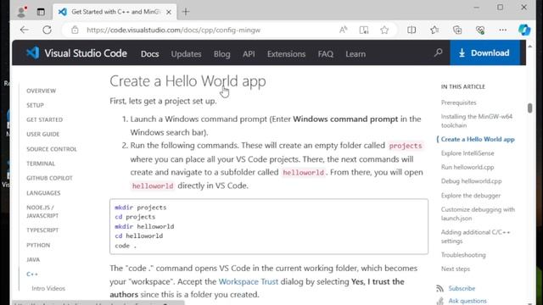Image resolution: width=543 pixels, height=305 pixels.
Task: Click the browser profile avatar icon
Action: click(21, 11)
